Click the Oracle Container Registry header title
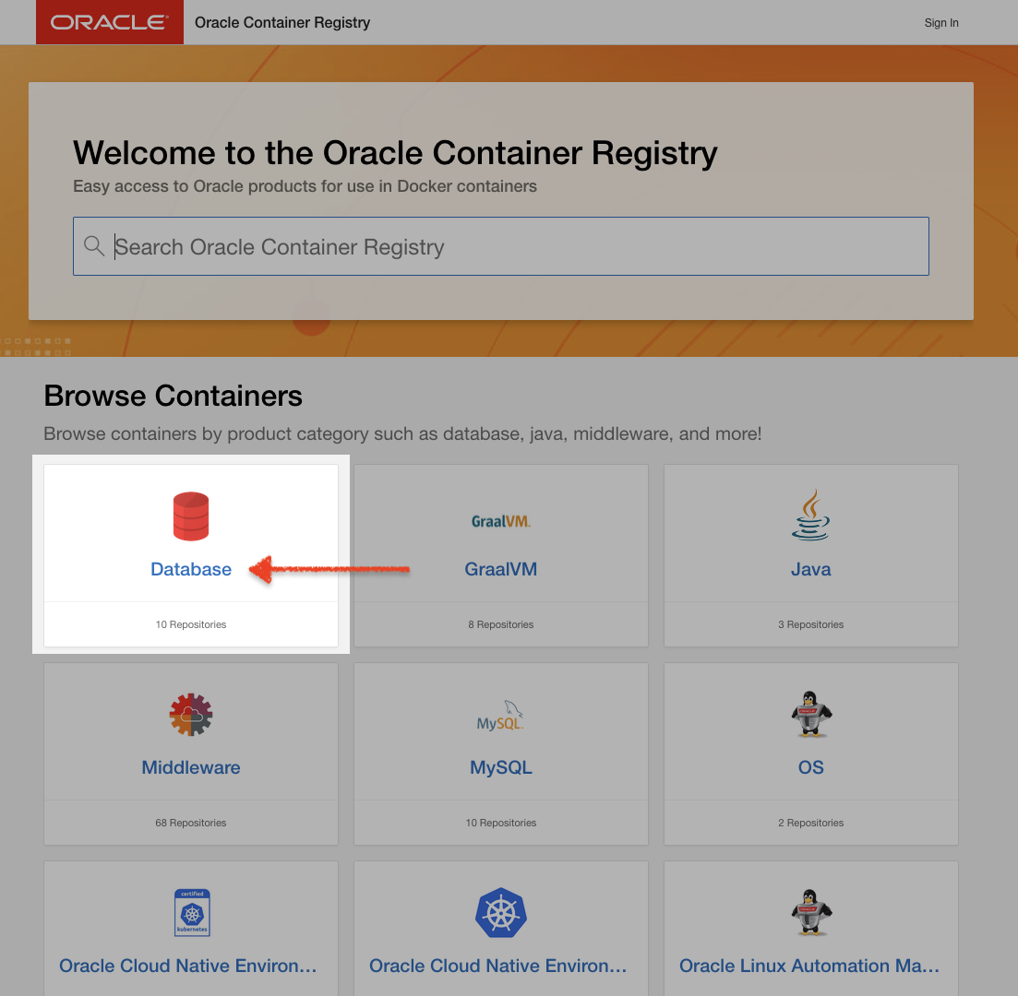The height and width of the screenshot is (996, 1018). pyautogui.click(x=282, y=23)
